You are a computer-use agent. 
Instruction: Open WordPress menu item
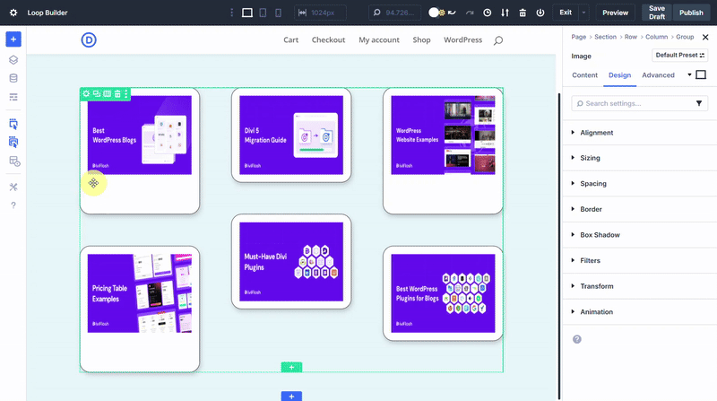[462, 40]
